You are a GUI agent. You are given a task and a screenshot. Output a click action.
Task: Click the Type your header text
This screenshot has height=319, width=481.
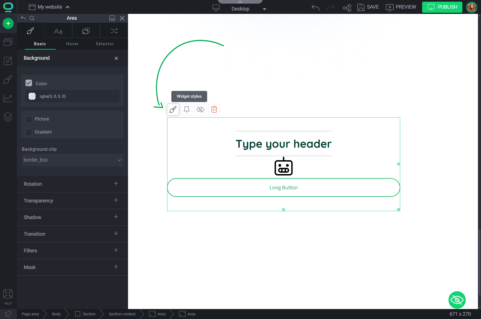(284, 144)
